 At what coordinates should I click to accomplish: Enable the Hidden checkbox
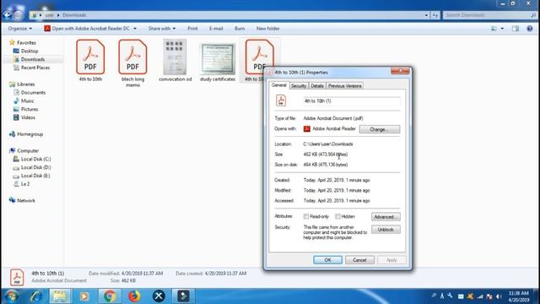click(x=337, y=216)
